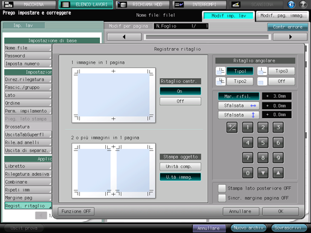The width and height of the screenshot is (311, 233).
Task: Select U.tà immag. print object
Action: click(x=180, y=177)
